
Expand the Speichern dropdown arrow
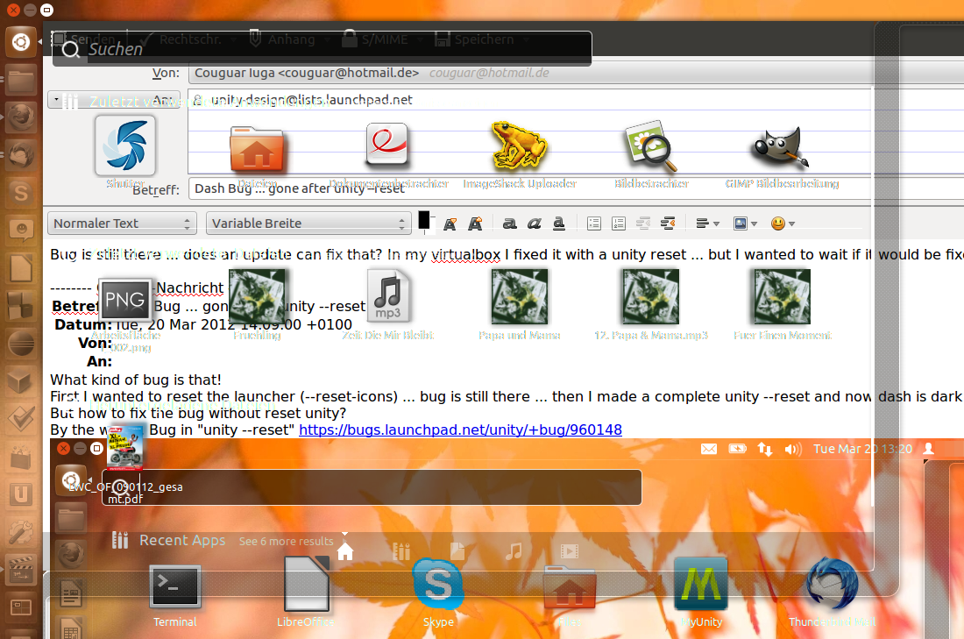tap(527, 40)
